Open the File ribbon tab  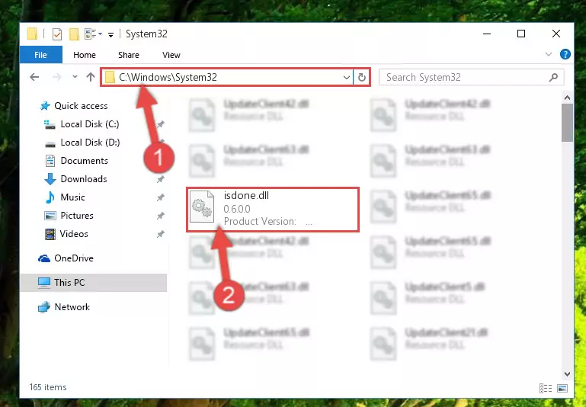(40, 55)
